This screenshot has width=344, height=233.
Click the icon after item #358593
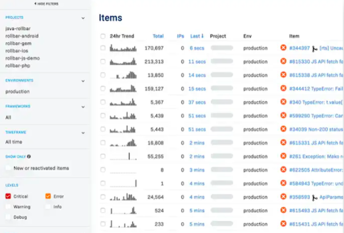coord(315,198)
